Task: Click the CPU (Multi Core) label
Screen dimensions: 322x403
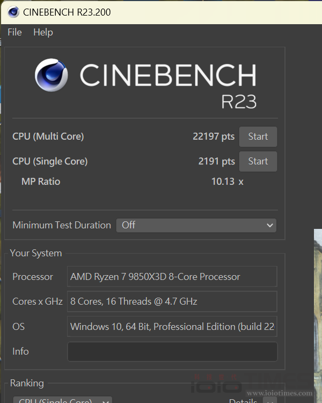Action: [x=48, y=136]
